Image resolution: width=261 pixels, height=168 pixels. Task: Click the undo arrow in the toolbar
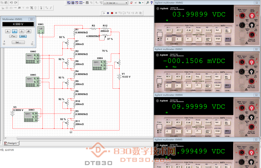[x=11, y=3]
